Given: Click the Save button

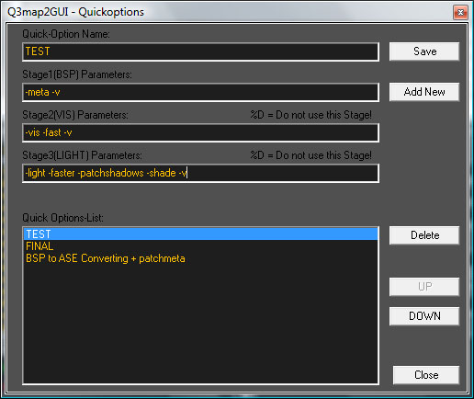Looking at the screenshot, I should 424,51.
